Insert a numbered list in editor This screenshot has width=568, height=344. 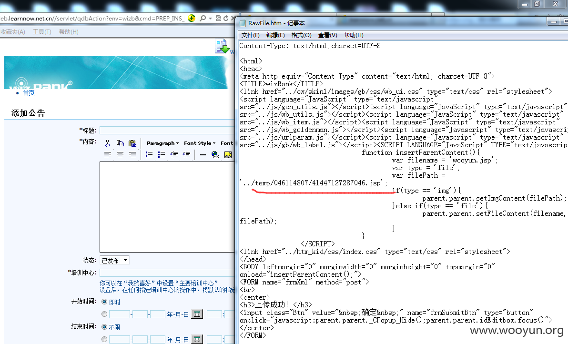point(149,155)
